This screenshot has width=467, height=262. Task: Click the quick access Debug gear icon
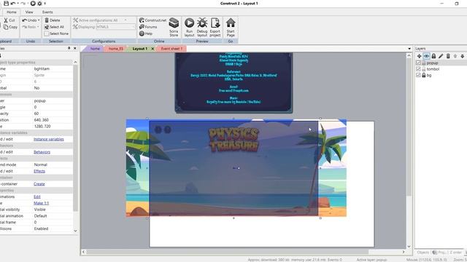39,3
